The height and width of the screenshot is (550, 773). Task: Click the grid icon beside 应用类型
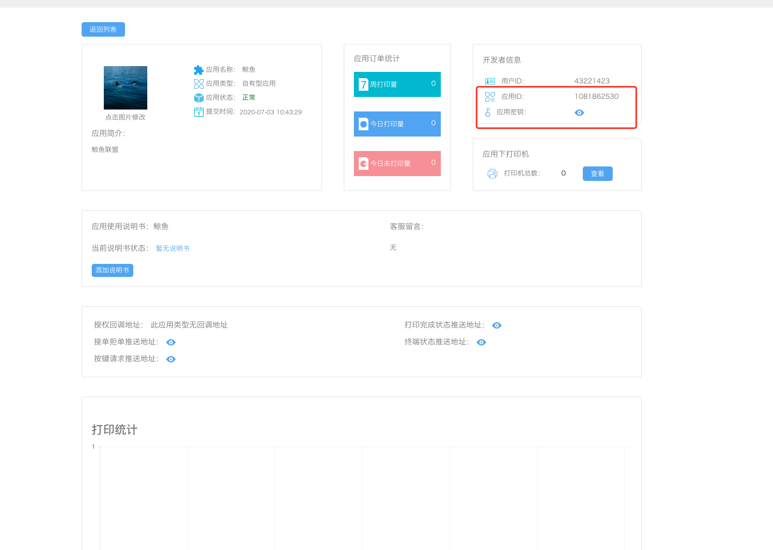tap(198, 84)
